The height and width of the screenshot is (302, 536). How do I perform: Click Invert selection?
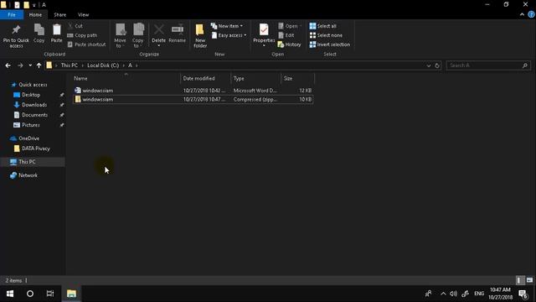(x=330, y=44)
